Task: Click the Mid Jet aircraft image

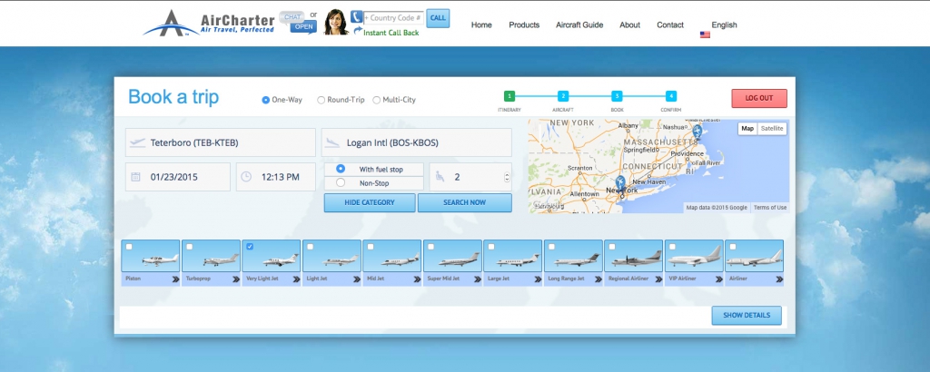Action: pos(392,256)
